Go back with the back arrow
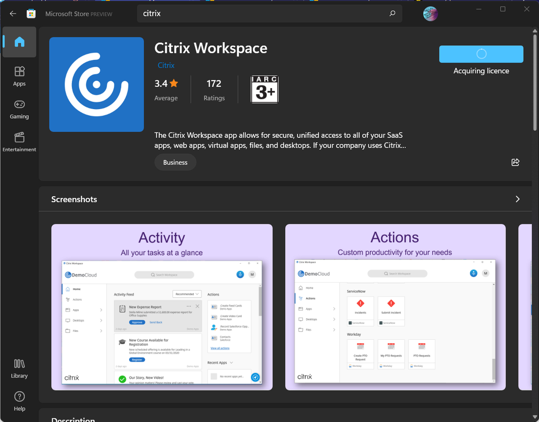The image size is (539, 422). coord(13,14)
